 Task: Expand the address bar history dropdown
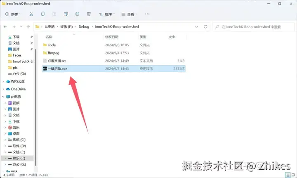point(196,27)
